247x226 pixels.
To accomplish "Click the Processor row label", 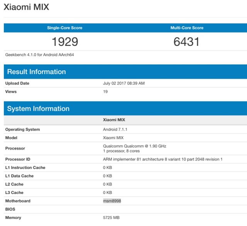I will point(15,148).
